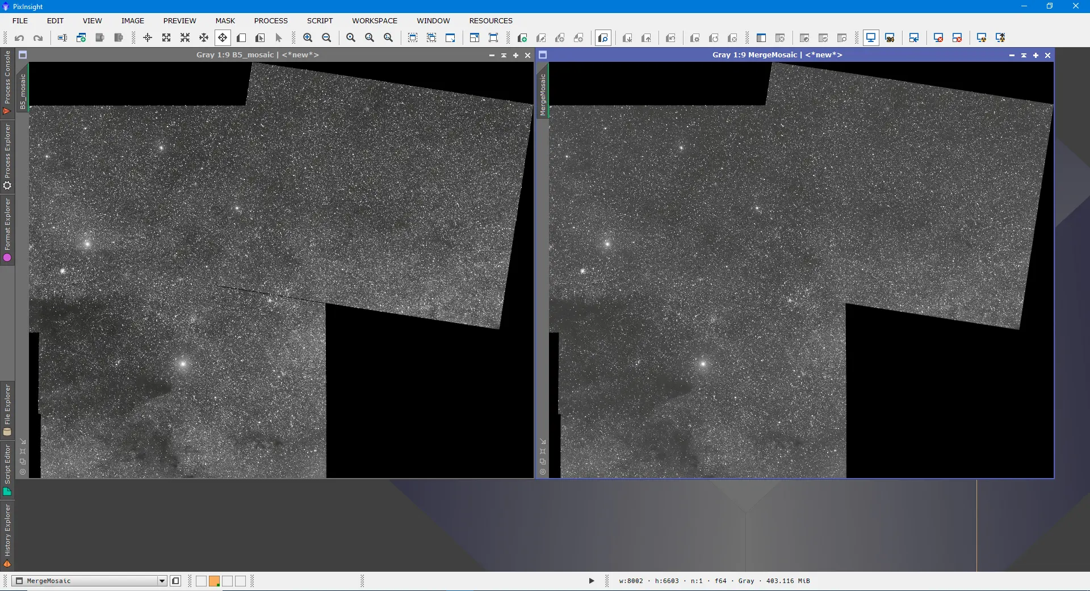Open the File Explorer side tab

7,410
